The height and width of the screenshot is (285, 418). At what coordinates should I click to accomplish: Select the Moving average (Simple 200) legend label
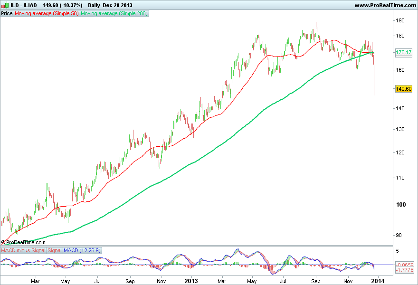(x=114, y=13)
